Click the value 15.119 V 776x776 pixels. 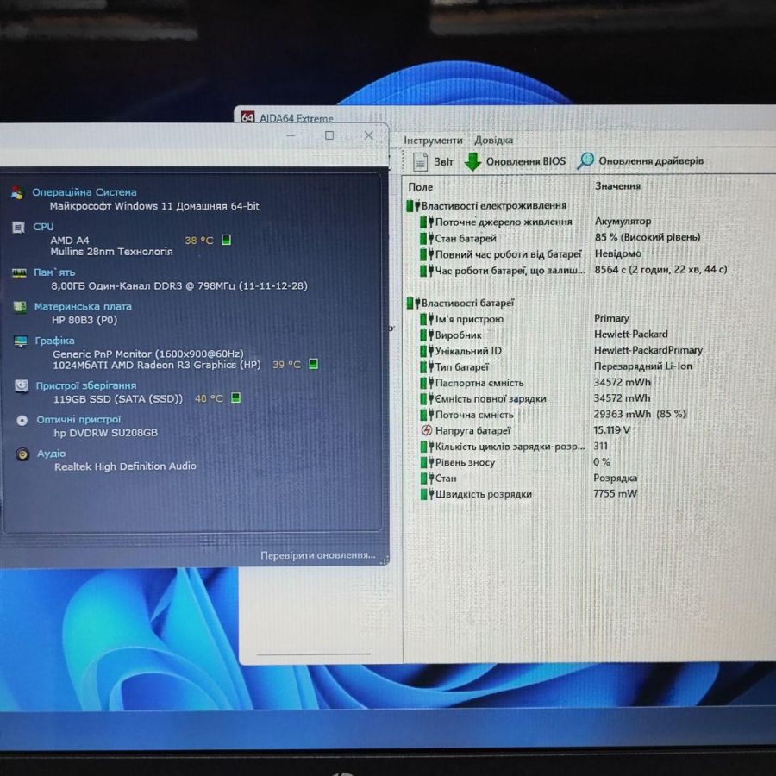(611, 429)
